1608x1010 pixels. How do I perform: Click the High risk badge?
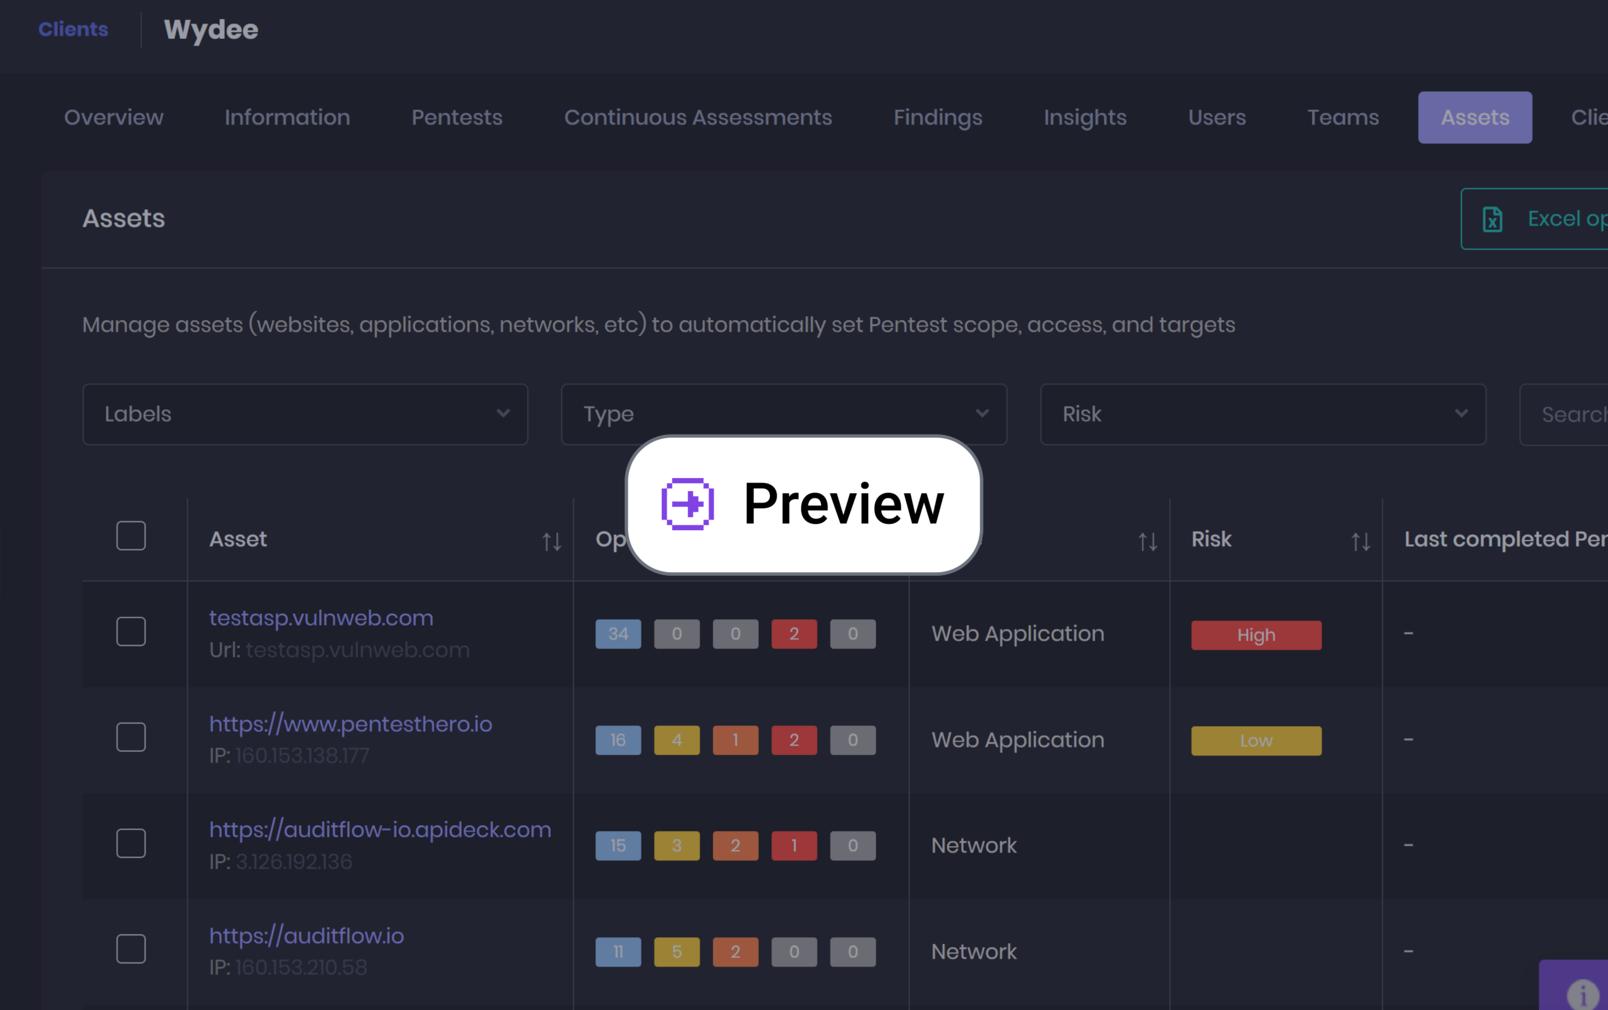pyautogui.click(x=1256, y=635)
